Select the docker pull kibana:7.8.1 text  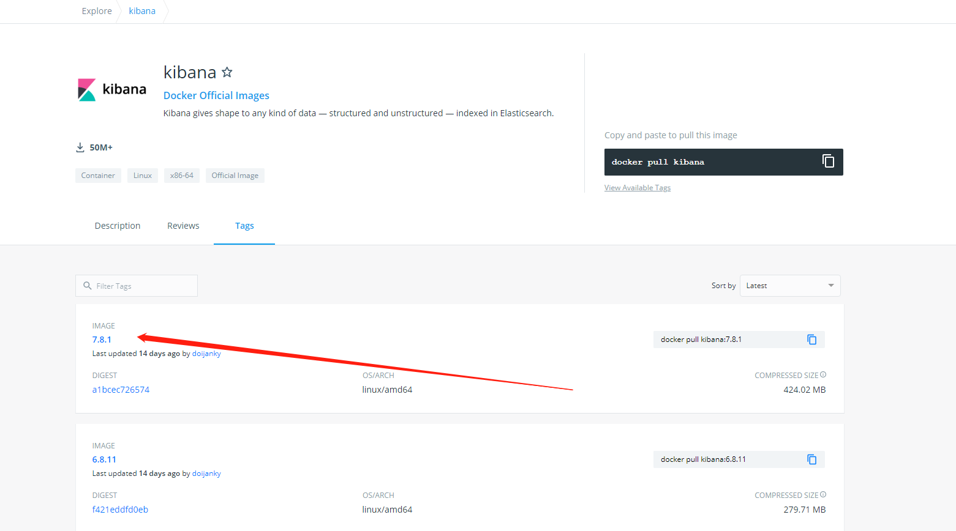coord(701,340)
